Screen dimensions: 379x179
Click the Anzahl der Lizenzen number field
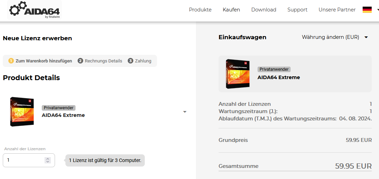[29, 160]
